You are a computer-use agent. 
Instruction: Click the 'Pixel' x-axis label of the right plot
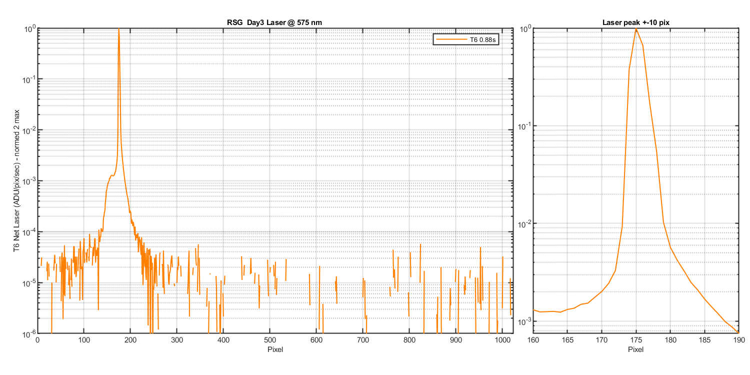point(635,349)
